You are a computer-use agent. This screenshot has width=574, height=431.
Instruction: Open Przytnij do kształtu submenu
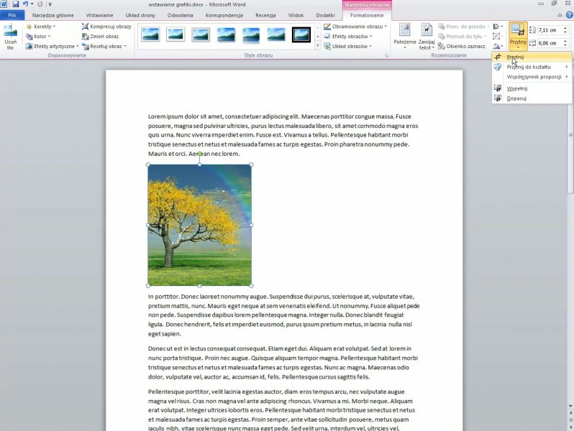click(x=529, y=67)
